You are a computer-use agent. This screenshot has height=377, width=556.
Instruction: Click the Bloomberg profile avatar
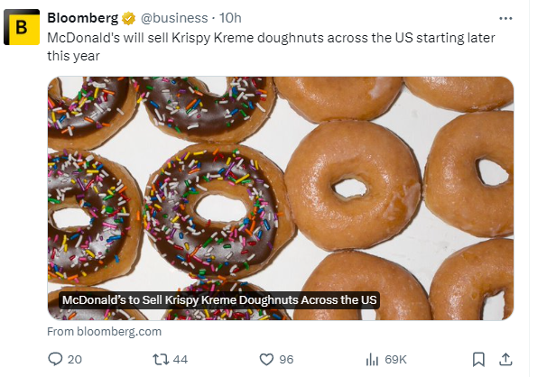(x=23, y=29)
